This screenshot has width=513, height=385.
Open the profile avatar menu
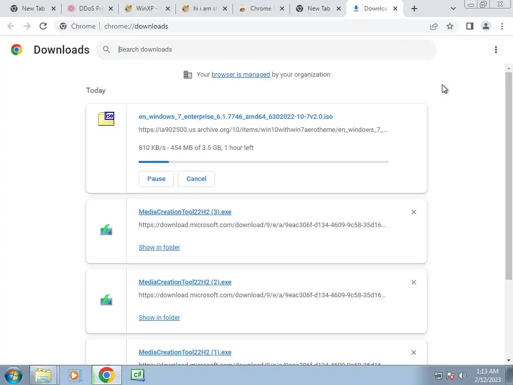(x=486, y=26)
